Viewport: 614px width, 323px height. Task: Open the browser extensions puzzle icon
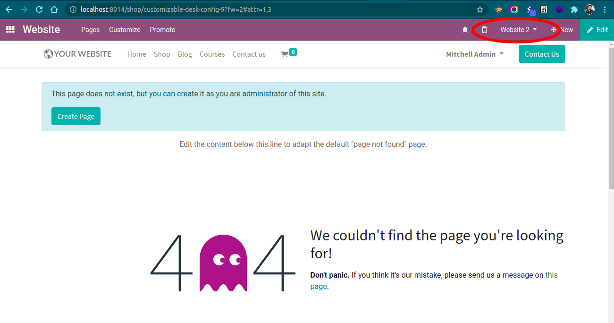click(x=574, y=9)
